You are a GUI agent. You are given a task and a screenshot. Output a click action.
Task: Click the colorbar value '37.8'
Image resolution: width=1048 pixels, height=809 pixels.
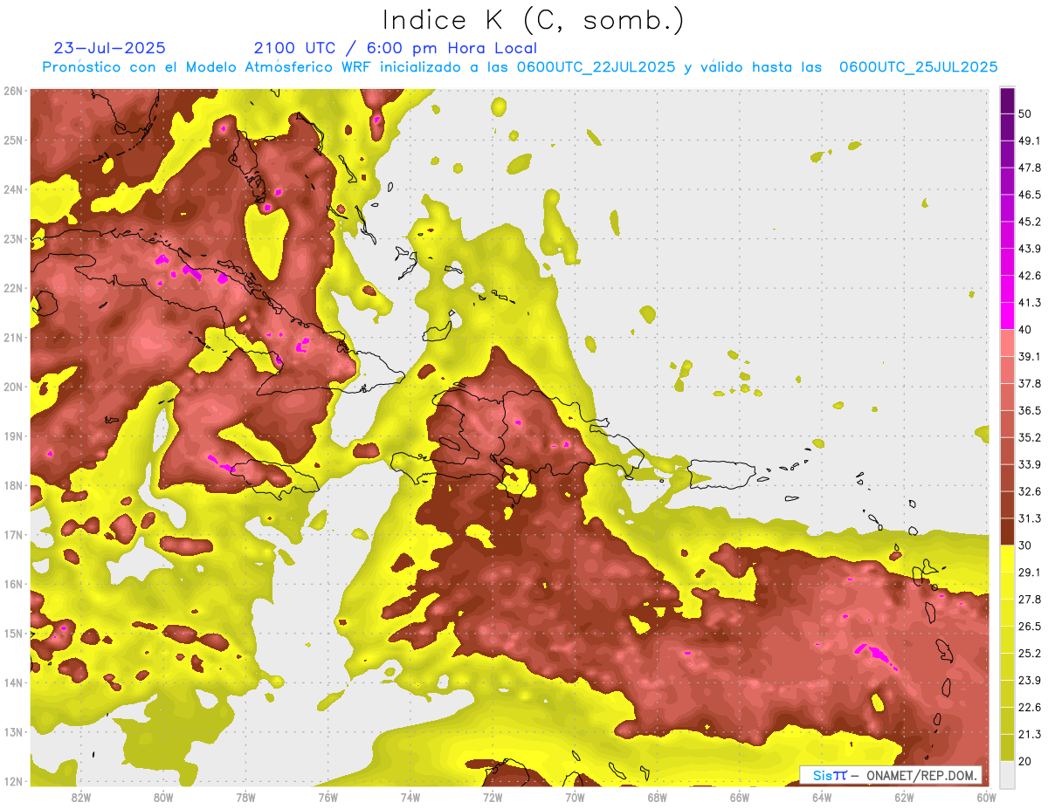coord(1029,383)
